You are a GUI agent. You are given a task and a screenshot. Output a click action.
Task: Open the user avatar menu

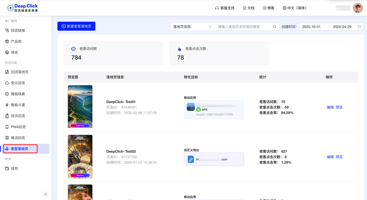(358, 8)
